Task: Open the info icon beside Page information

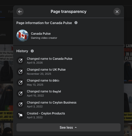Action: click(76, 23)
